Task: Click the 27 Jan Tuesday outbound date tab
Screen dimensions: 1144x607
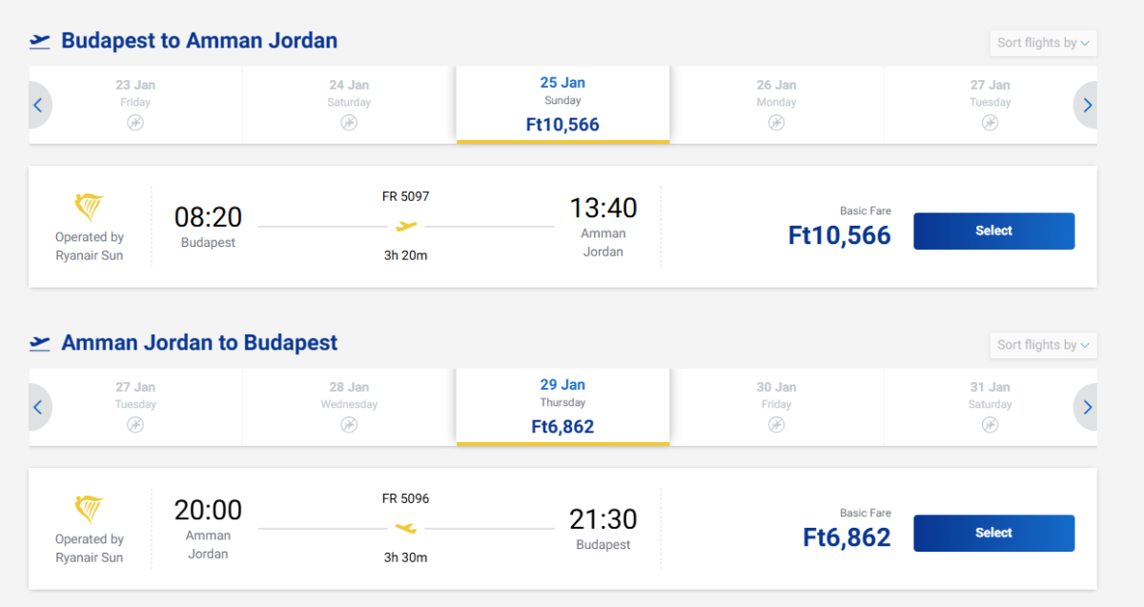Action: coord(990,105)
